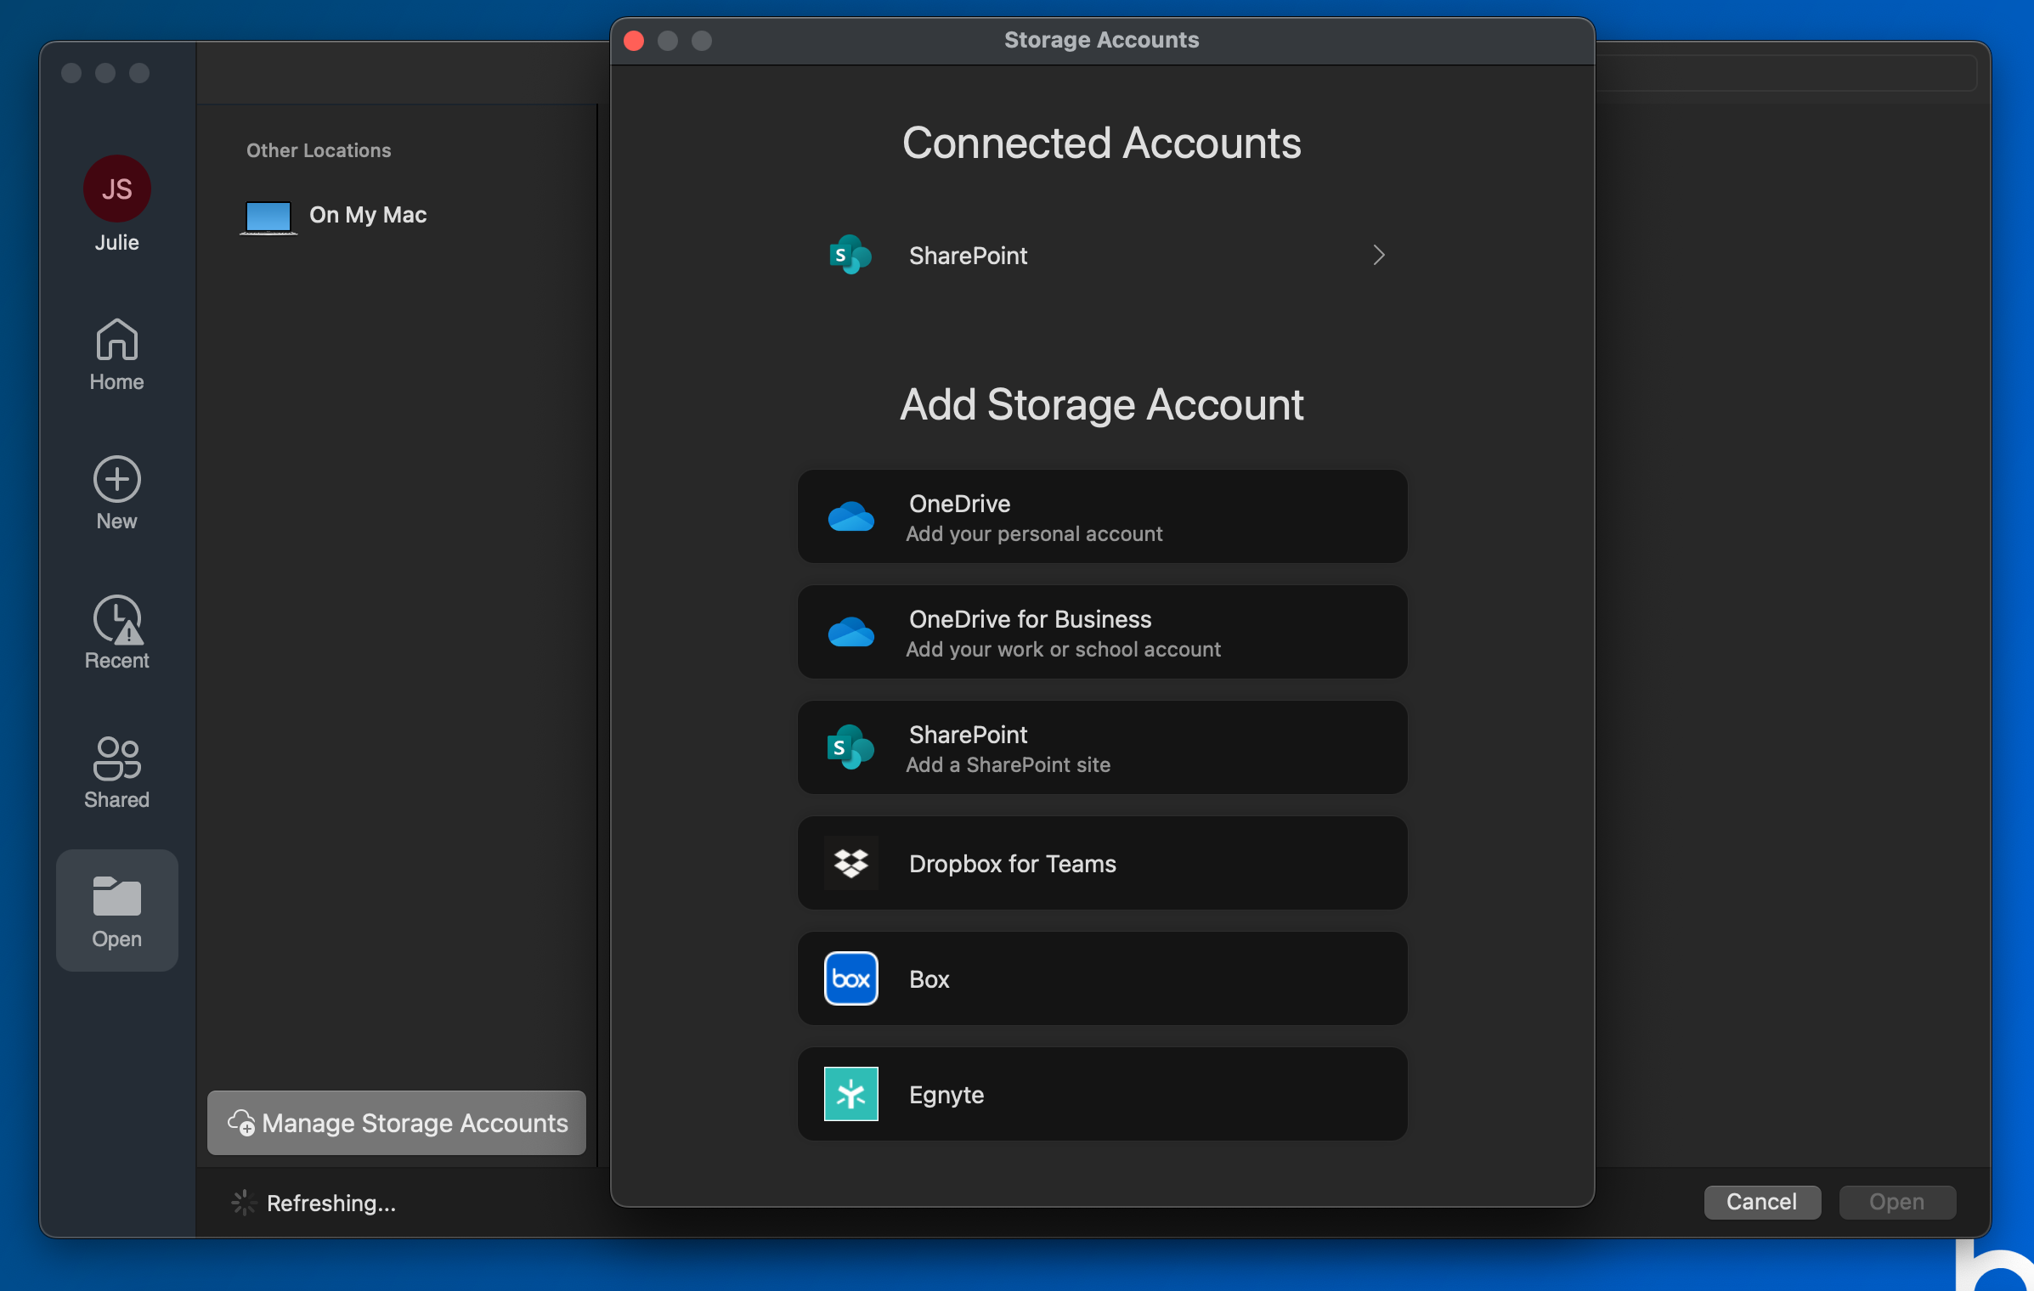Select the New document plus icon

117,479
